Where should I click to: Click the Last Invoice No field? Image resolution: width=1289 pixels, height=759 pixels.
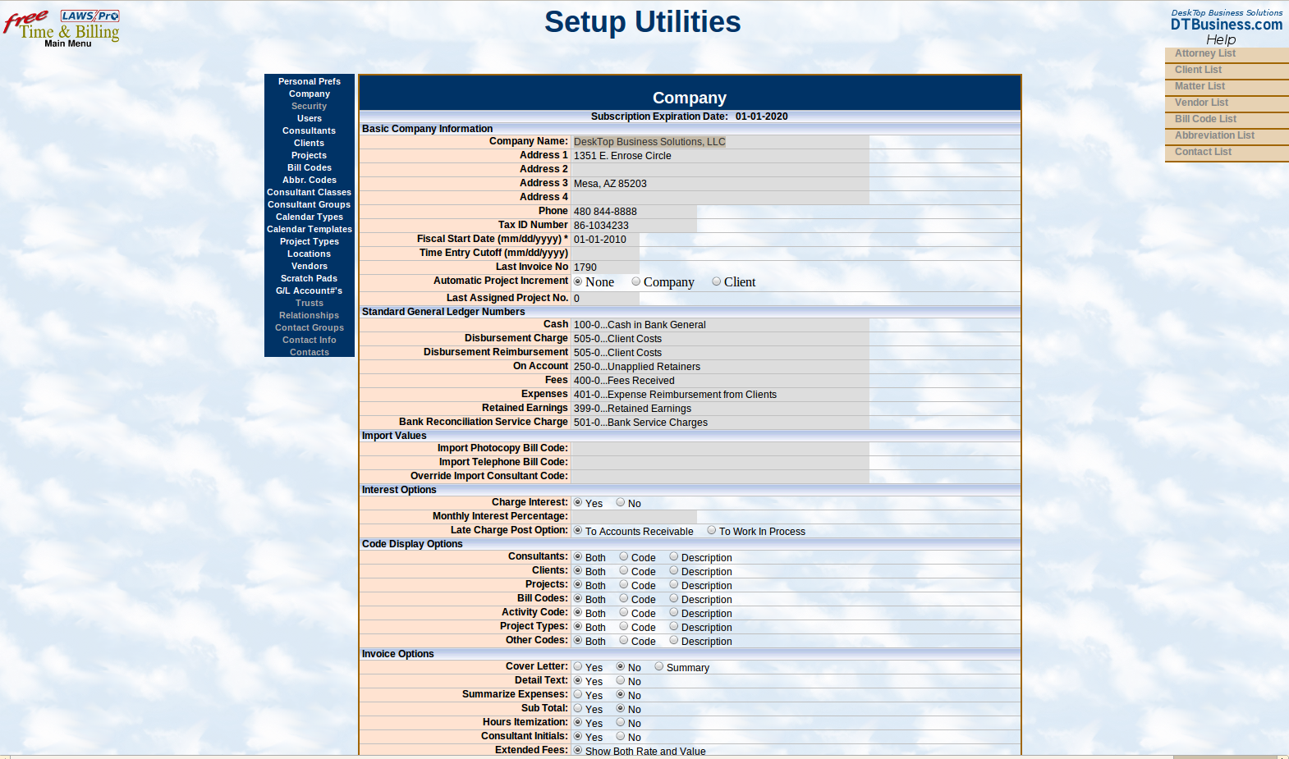point(605,267)
